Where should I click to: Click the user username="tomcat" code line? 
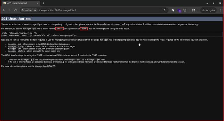(39, 35)
